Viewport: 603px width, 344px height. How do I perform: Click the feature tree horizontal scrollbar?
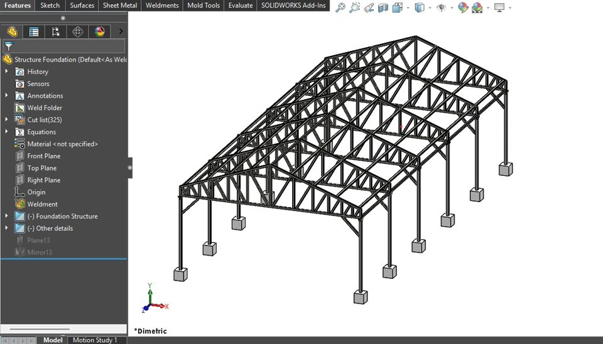[x=40, y=329]
